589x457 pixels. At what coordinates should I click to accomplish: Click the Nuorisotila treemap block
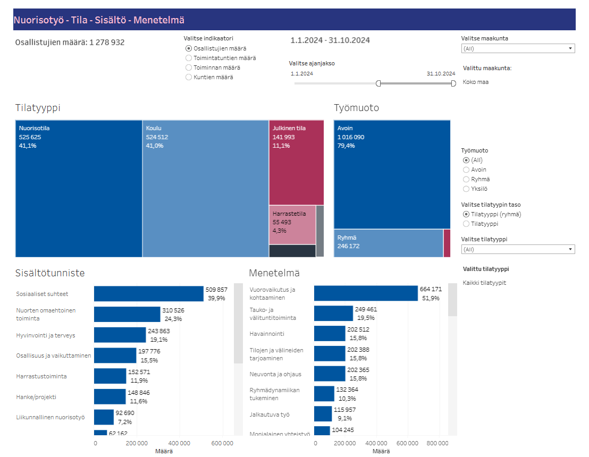click(79, 189)
